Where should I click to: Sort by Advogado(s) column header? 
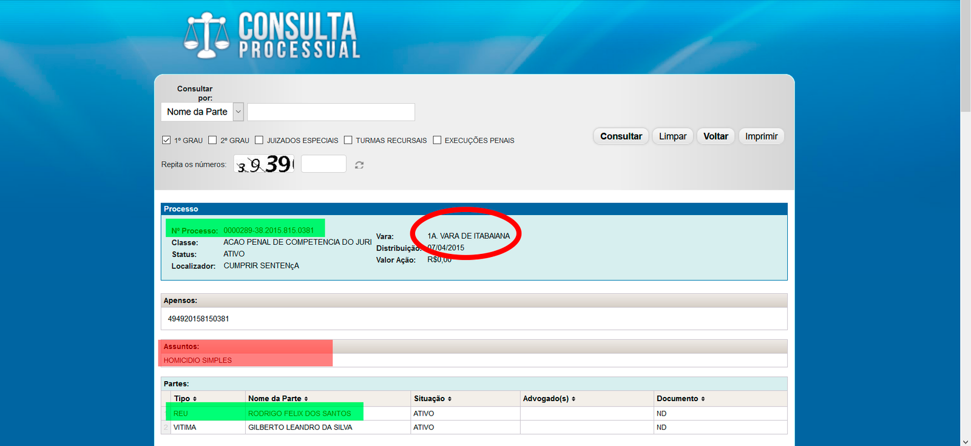tap(549, 399)
